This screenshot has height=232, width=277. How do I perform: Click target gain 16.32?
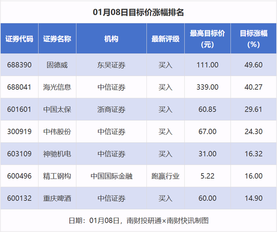pos(254,154)
